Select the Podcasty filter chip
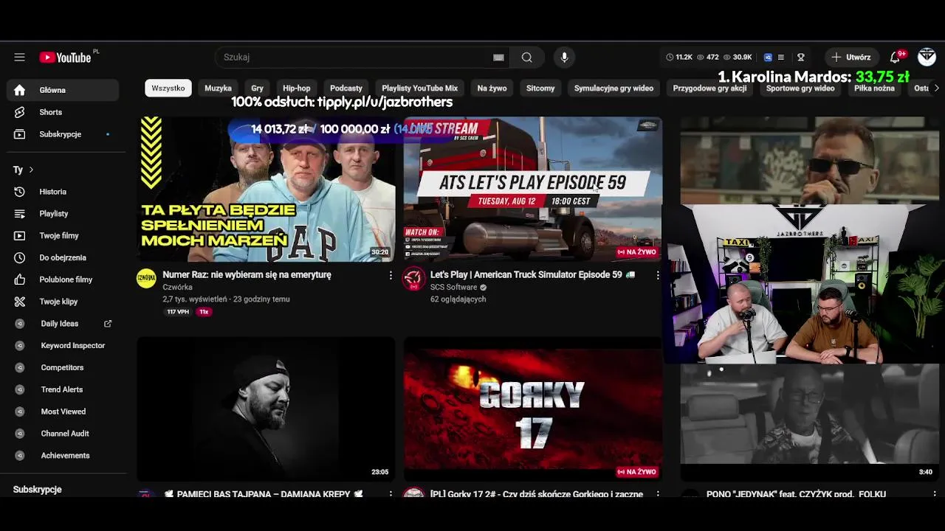This screenshot has height=531, width=945. coord(346,88)
